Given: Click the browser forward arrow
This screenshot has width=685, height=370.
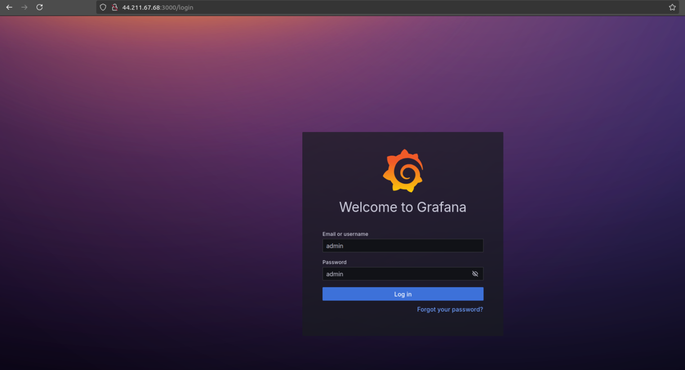Looking at the screenshot, I should coord(24,7).
